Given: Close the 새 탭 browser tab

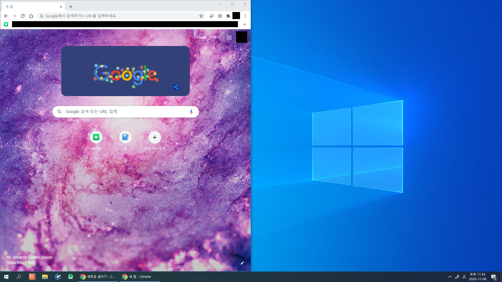Looking at the screenshot, I should point(61,7).
